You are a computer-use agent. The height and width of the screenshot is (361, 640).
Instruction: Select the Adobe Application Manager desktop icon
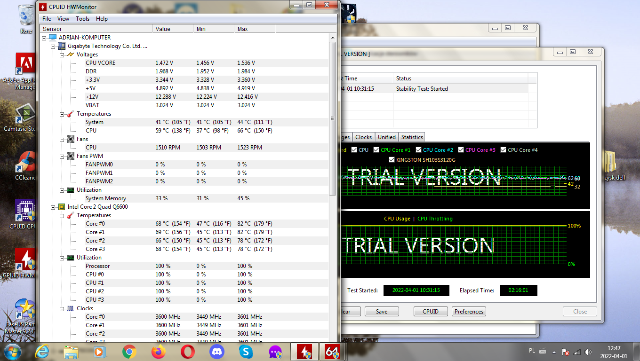26,71
